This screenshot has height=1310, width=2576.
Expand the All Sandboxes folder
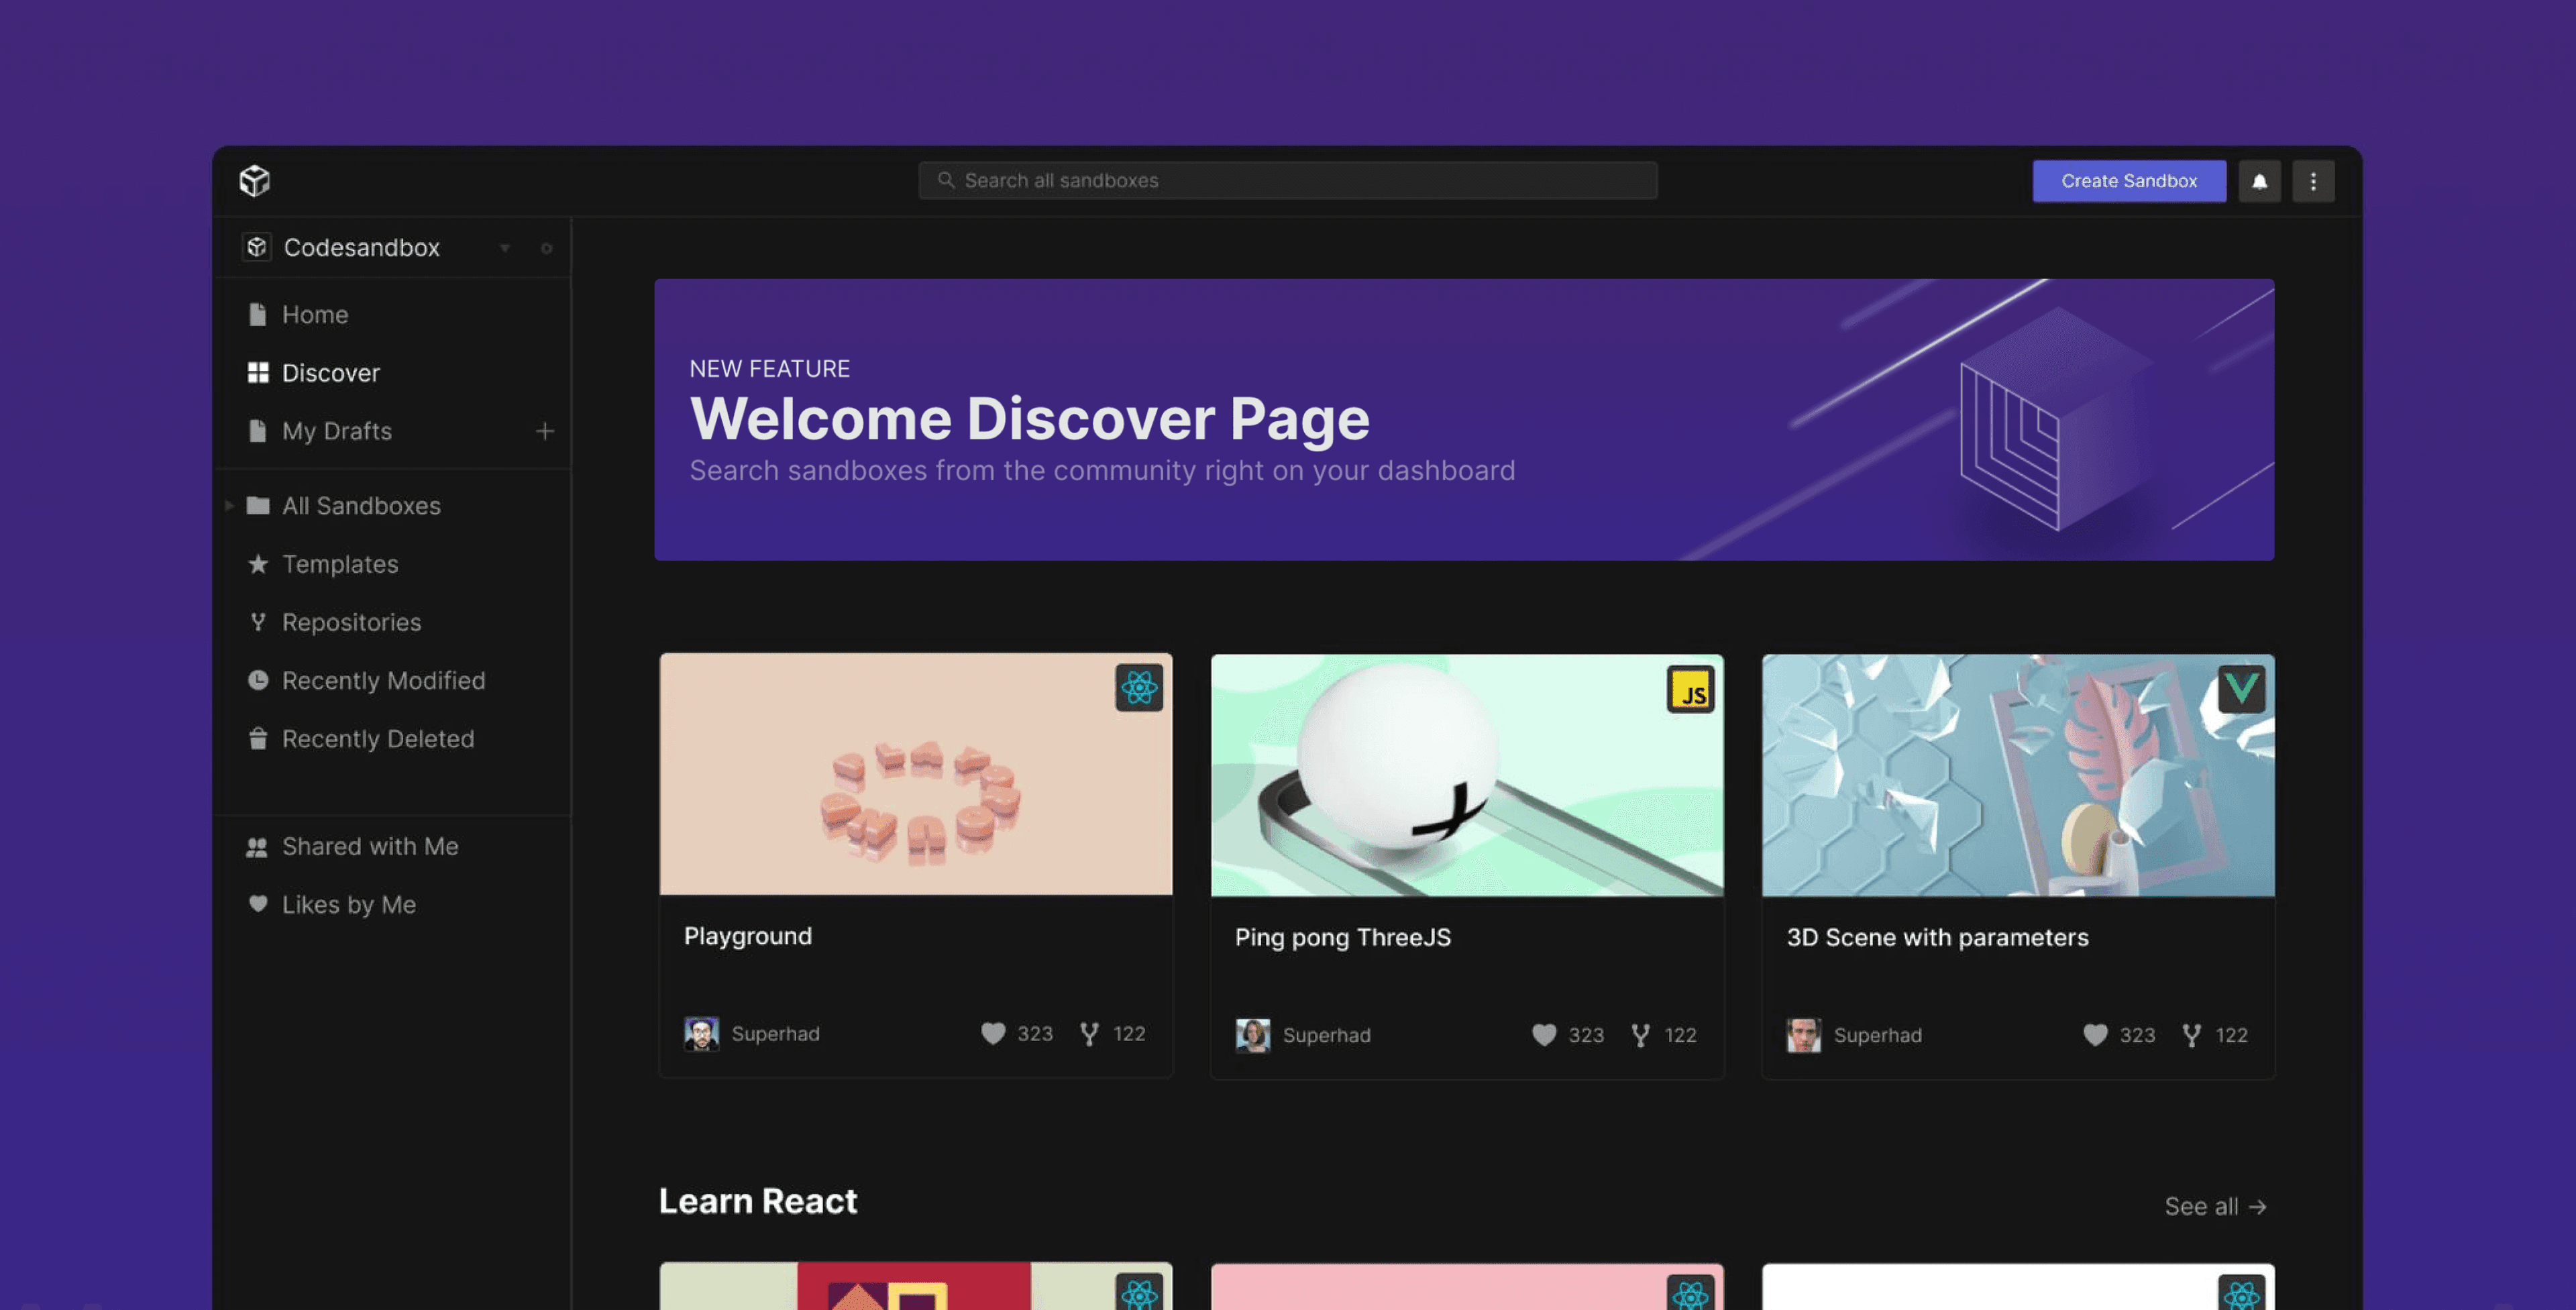[x=230, y=506]
